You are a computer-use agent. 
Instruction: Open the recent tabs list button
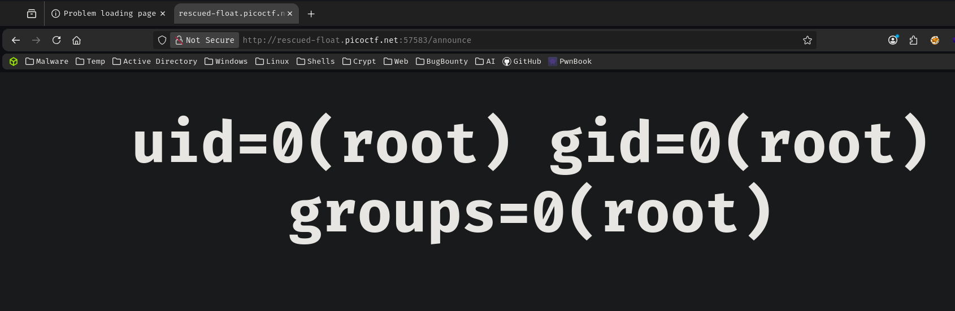click(x=32, y=14)
